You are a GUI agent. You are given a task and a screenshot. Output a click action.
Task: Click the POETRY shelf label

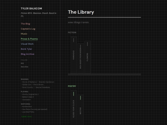72,86
